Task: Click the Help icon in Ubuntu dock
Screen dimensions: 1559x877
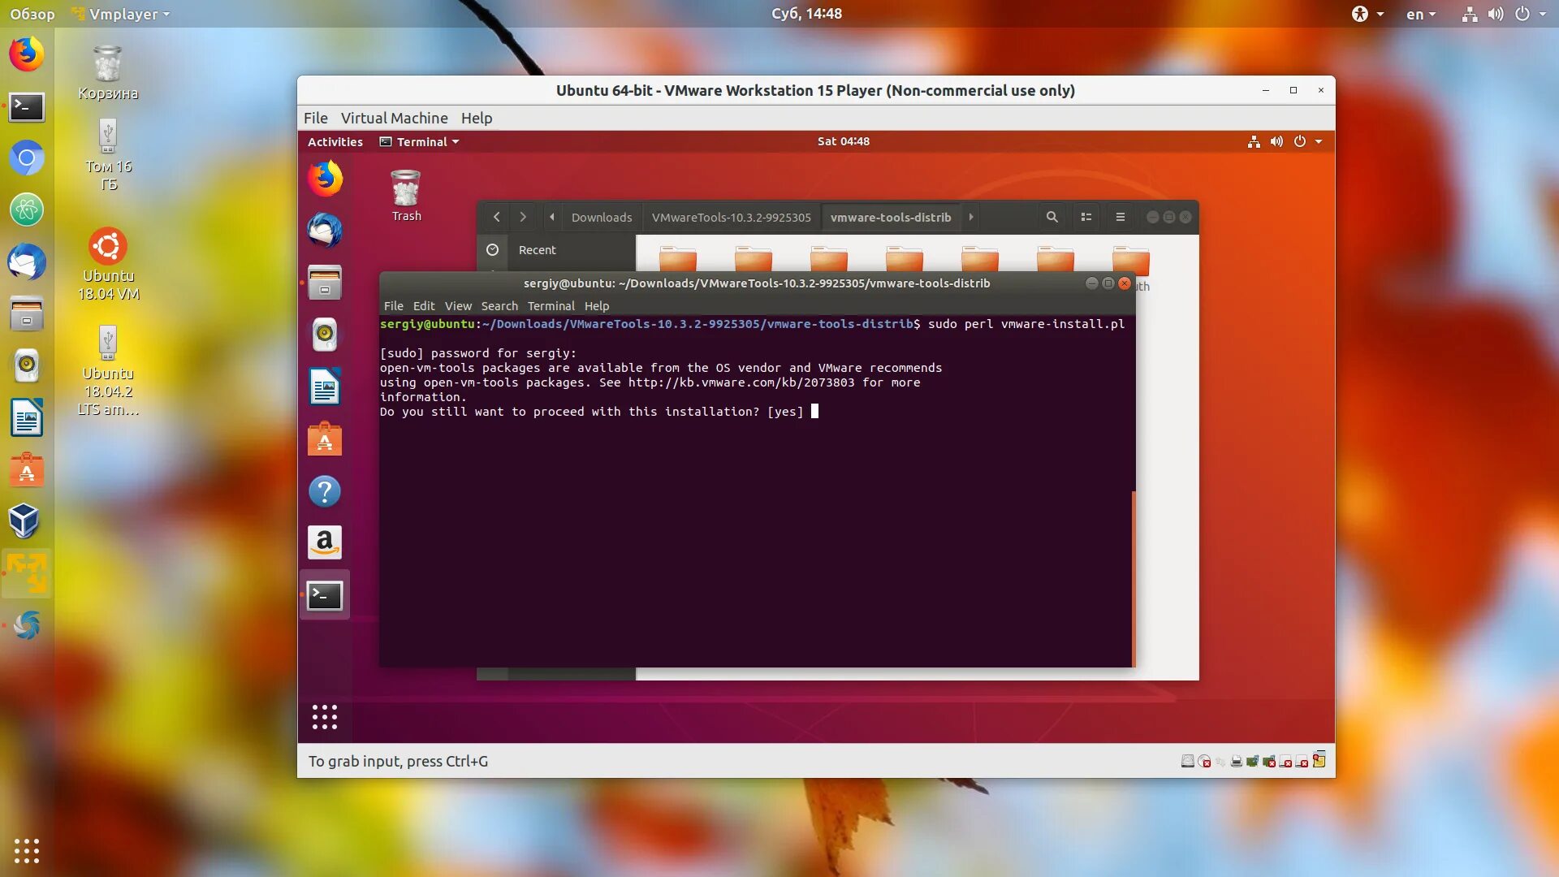Action: pos(325,490)
